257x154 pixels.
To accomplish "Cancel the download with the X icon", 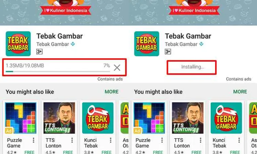I will pos(117,67).
